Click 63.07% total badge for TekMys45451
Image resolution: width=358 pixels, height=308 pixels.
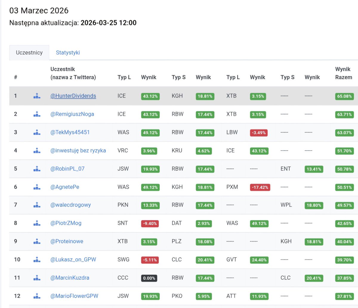[x=345, y=133]
